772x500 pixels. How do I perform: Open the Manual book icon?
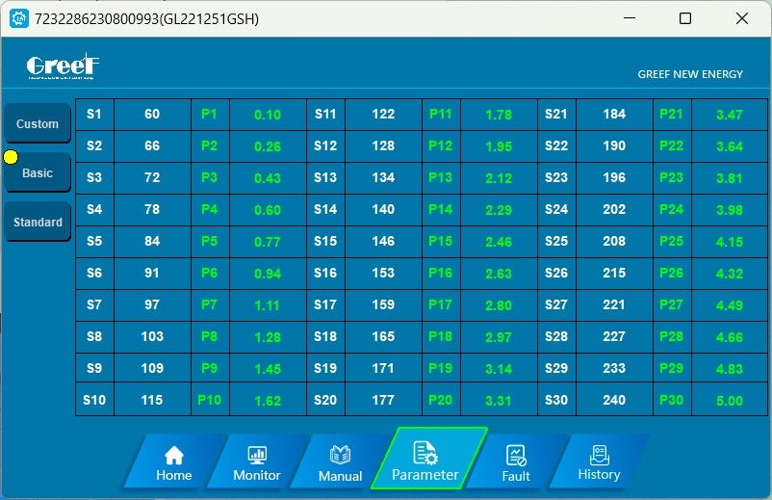click(x=340, y=455)
